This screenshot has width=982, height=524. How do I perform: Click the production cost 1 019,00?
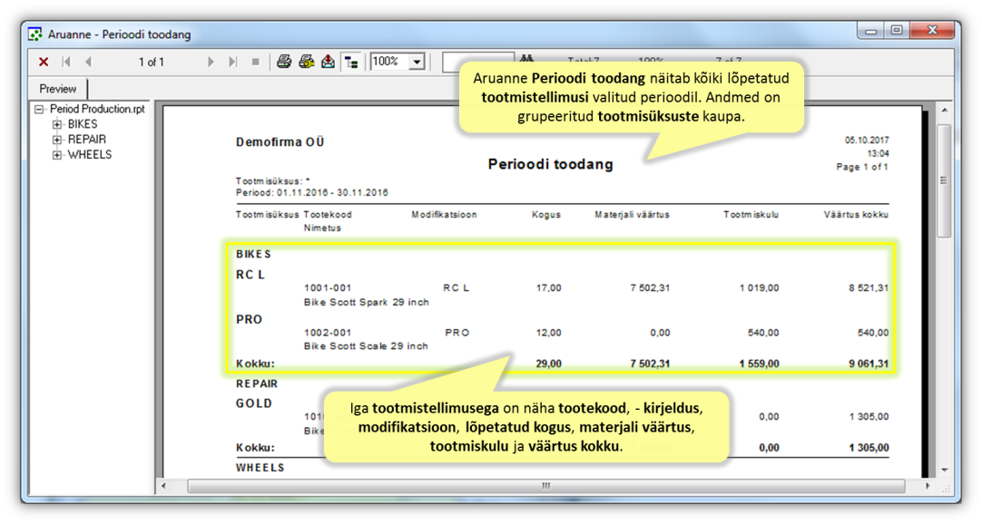(x=760, y=287)
